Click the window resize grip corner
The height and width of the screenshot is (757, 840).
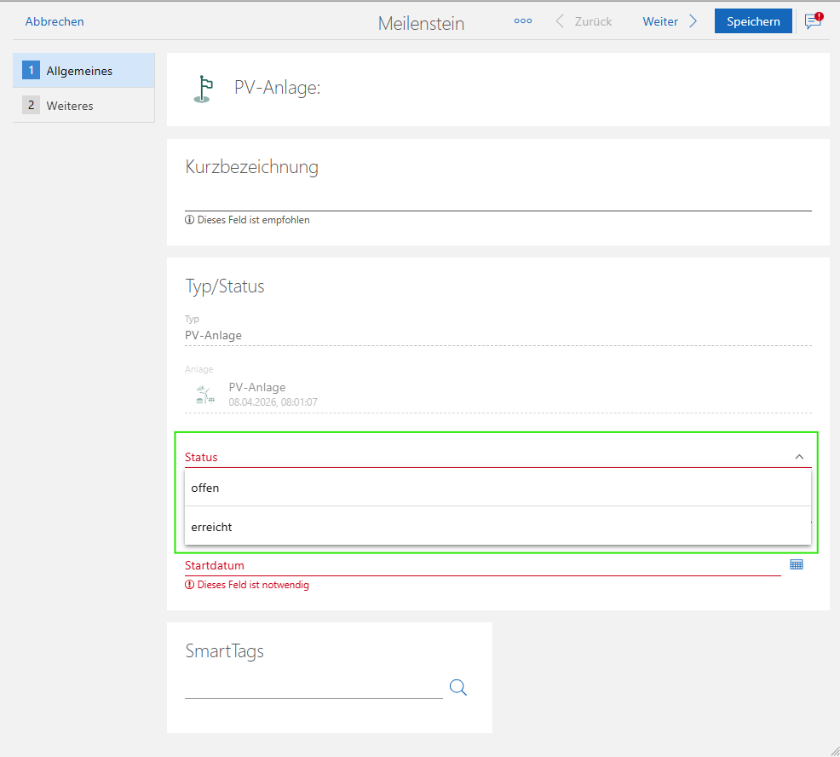pyautogui.click(x=834, y=751)
